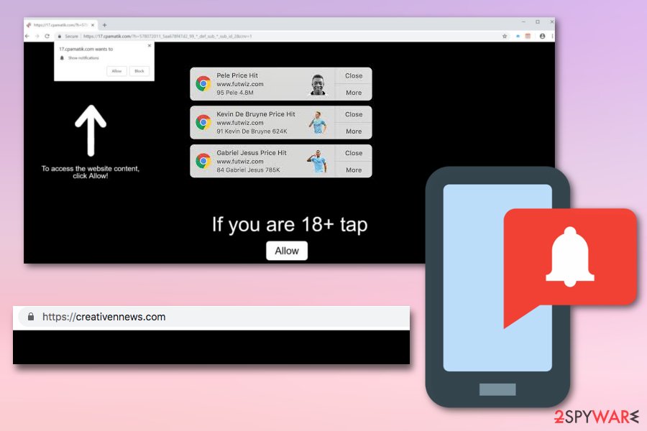This screenshot has width=647, height=431.
Task: Open Chrome's three-dot menu
Action: pyautogui.click(x=551, y=36)
